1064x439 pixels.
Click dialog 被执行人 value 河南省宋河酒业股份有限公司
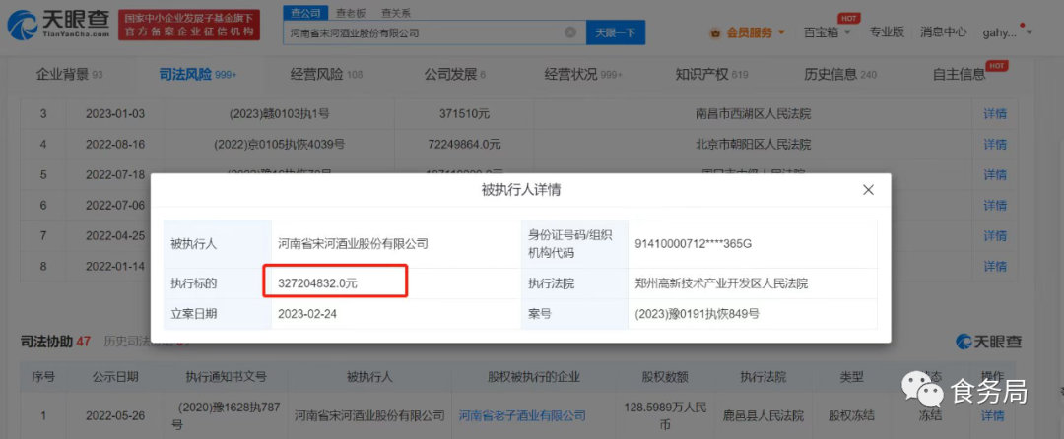pos(353,244)
